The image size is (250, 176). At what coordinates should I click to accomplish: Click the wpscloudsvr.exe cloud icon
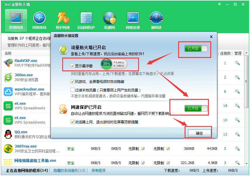pyautogui.click(x=8, y=92)
